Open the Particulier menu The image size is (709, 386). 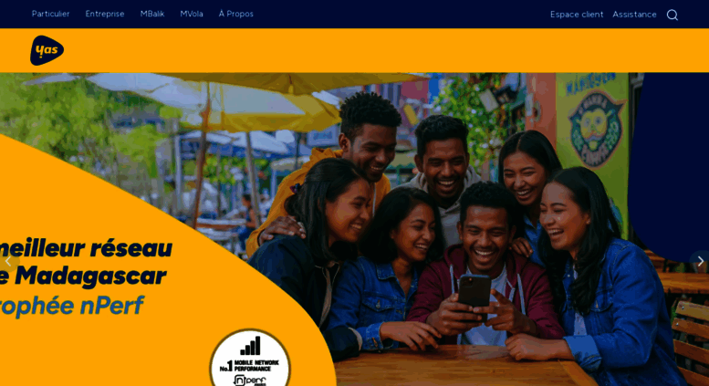[x=51, y=14]
